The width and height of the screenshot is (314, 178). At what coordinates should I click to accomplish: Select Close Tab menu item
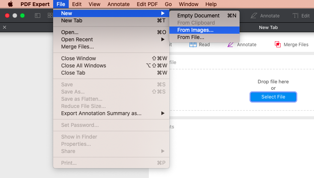(x=111, y=73)
